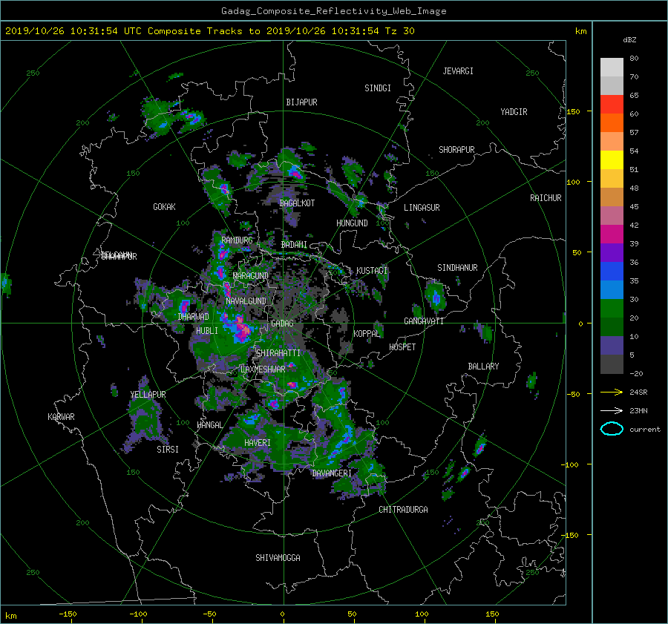Click the DAVANGERI city label
This screenshot has width=668, height=624.
[x=332, y=473]
